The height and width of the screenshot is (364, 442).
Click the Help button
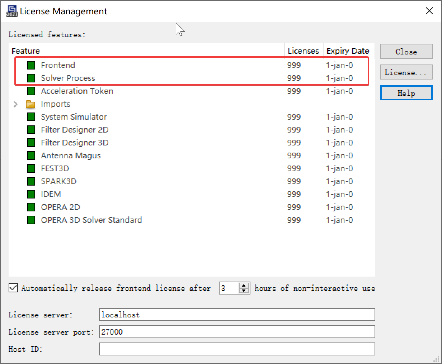point(406,93)
